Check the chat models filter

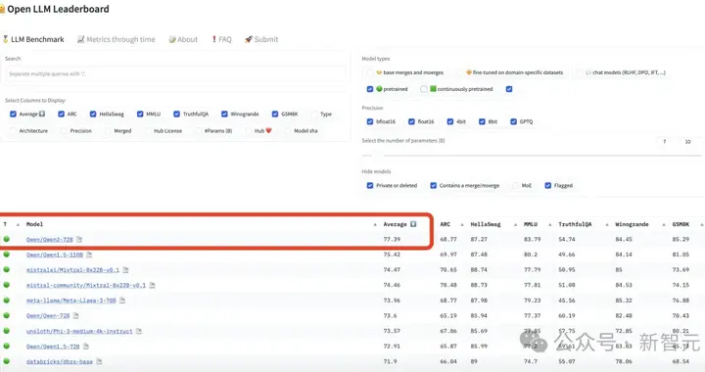pos(580,72)
